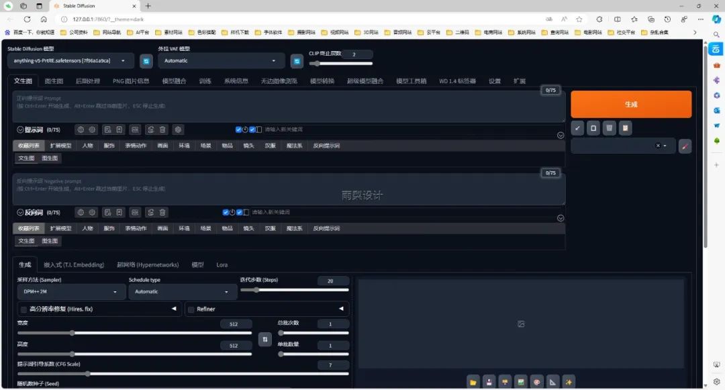Click the square icon under the Generate button
This screenshot has height=390, width=725.
coord(593,128)
